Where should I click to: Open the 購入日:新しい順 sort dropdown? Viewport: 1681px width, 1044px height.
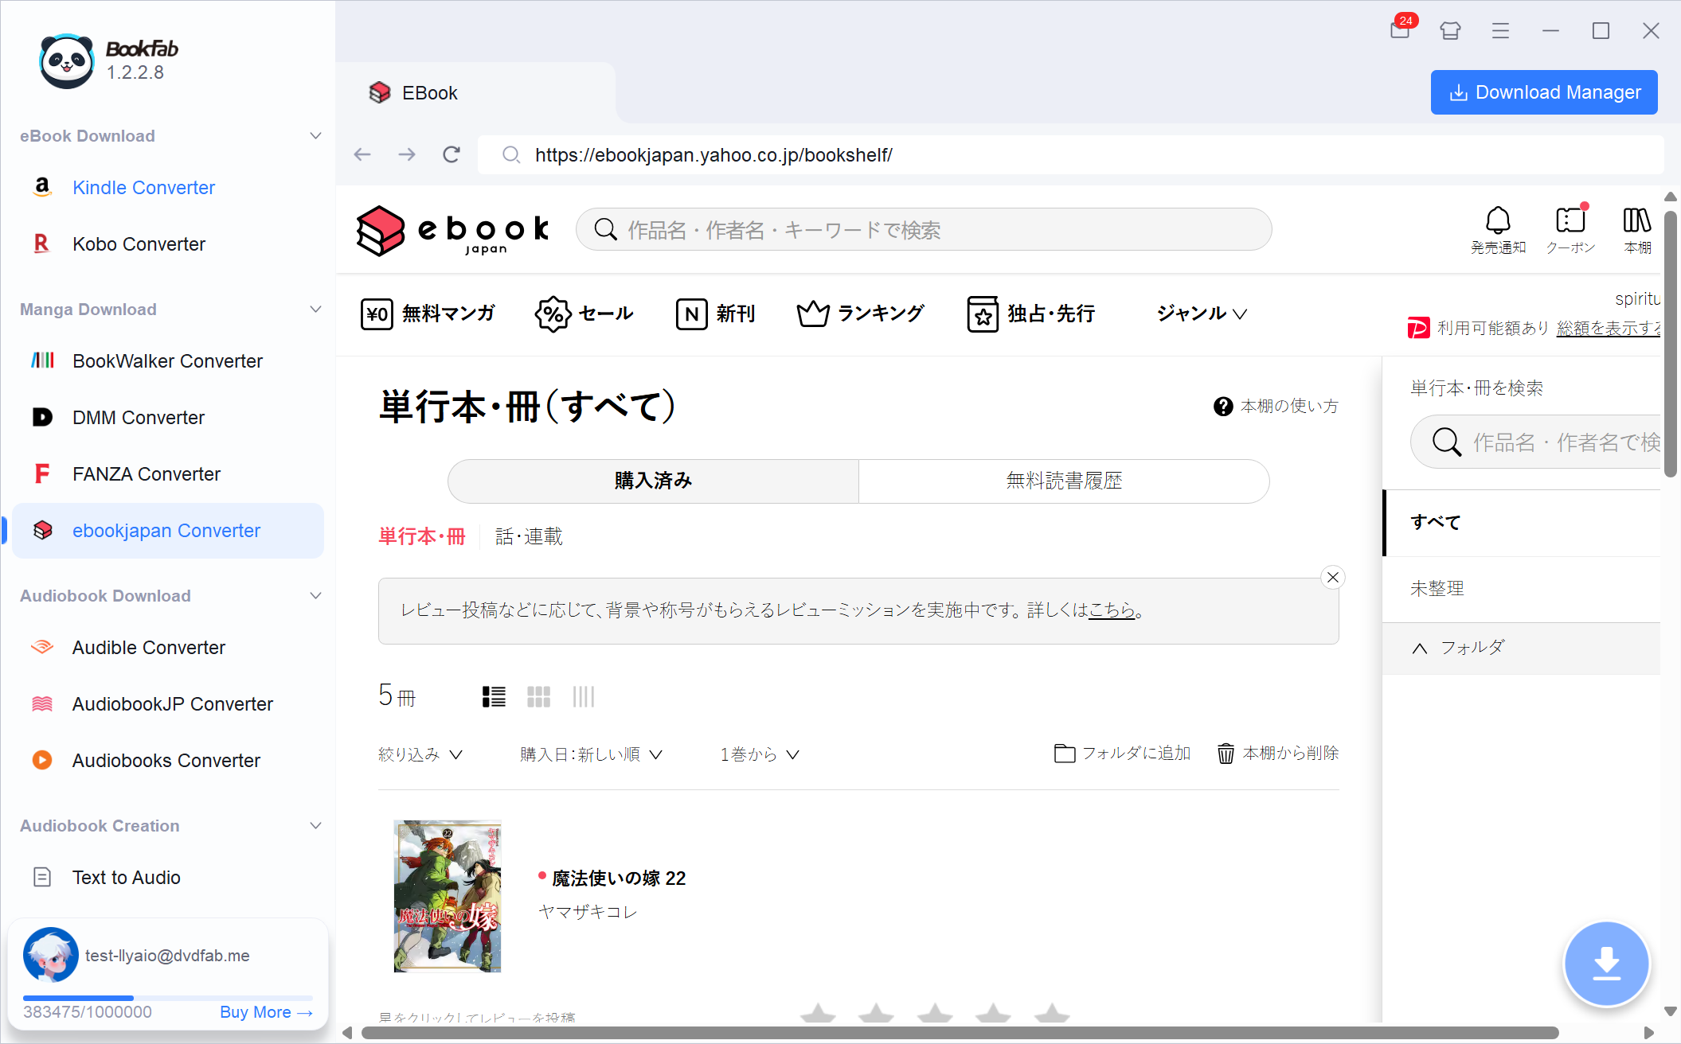(590, 754)
